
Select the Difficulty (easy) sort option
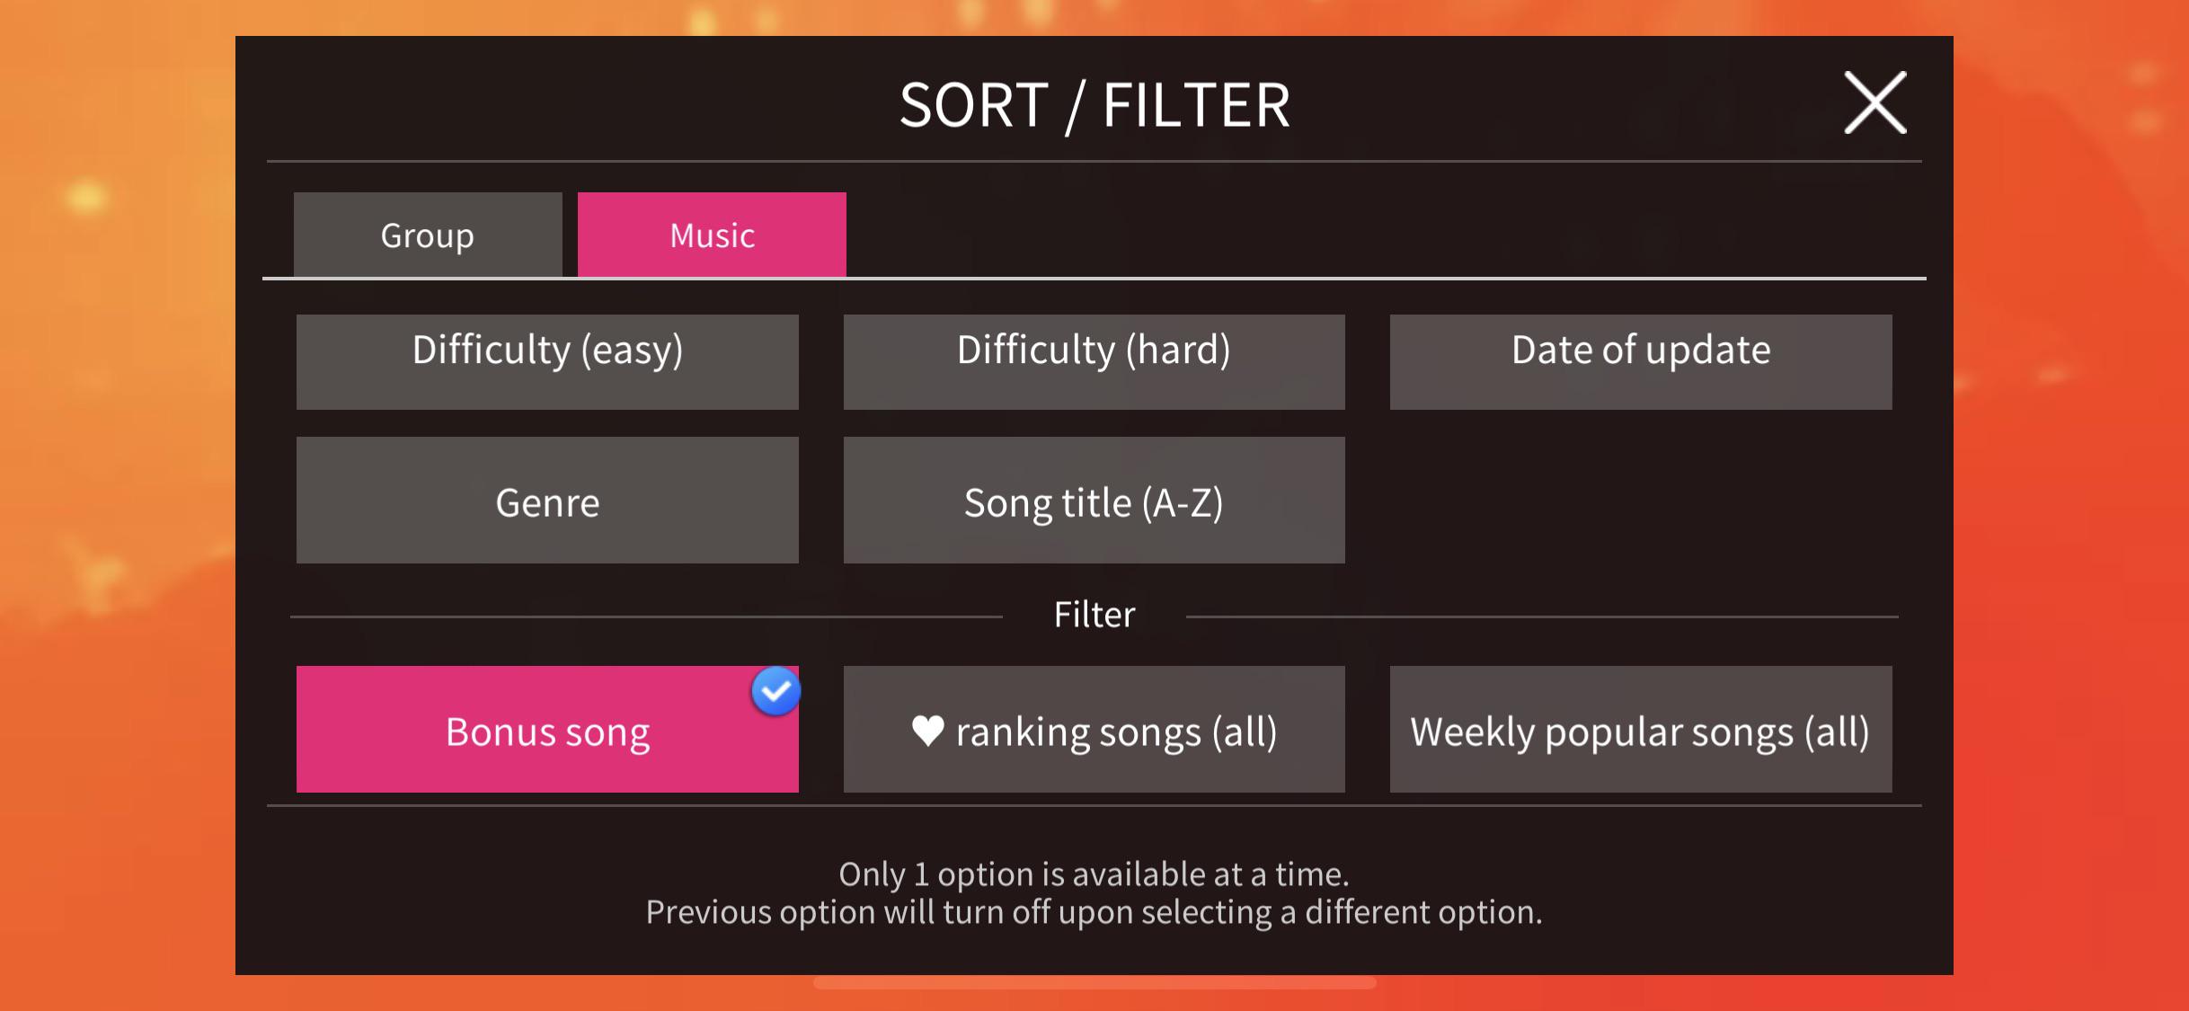point(547,362)
